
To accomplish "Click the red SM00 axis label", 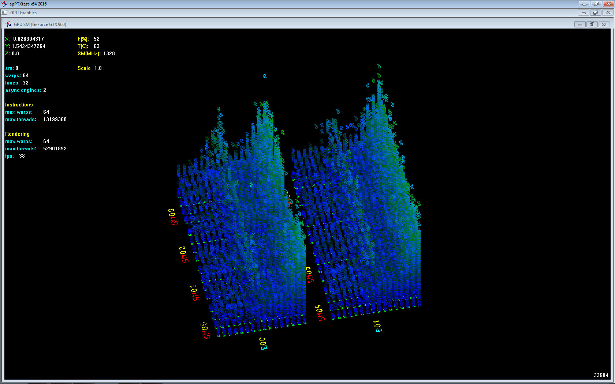I will 205,330.
